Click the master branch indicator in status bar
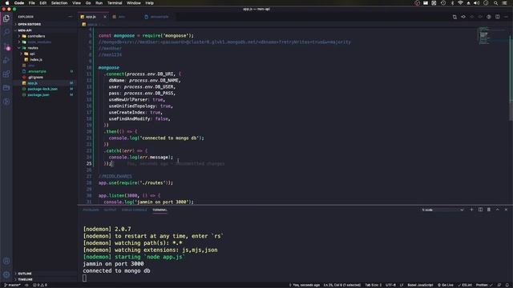 (x=12, y=285)
